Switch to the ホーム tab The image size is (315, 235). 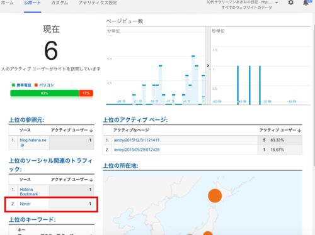click(8, 3)
